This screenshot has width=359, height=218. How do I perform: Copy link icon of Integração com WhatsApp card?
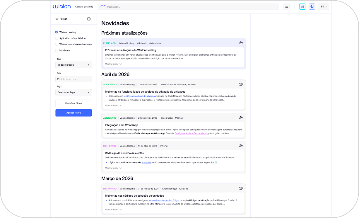click(241, 118)
